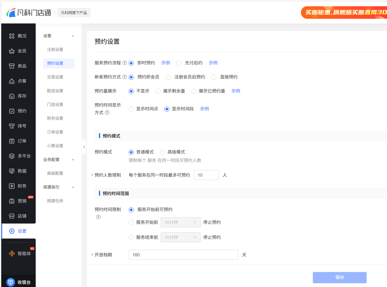Collapse the secondary sidebar with handle arrow

tap(84, 147)
